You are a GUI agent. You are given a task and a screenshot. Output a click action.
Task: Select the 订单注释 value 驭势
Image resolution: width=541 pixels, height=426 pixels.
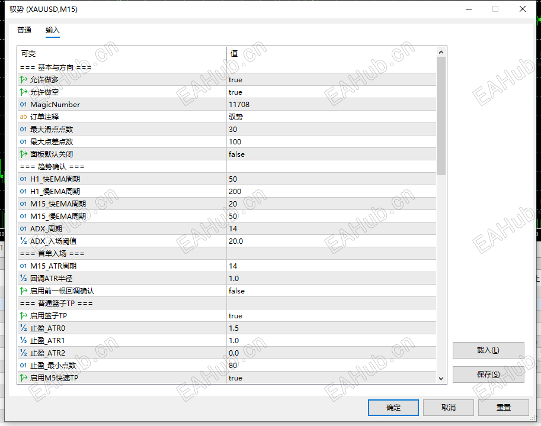(x=236, y=117)
